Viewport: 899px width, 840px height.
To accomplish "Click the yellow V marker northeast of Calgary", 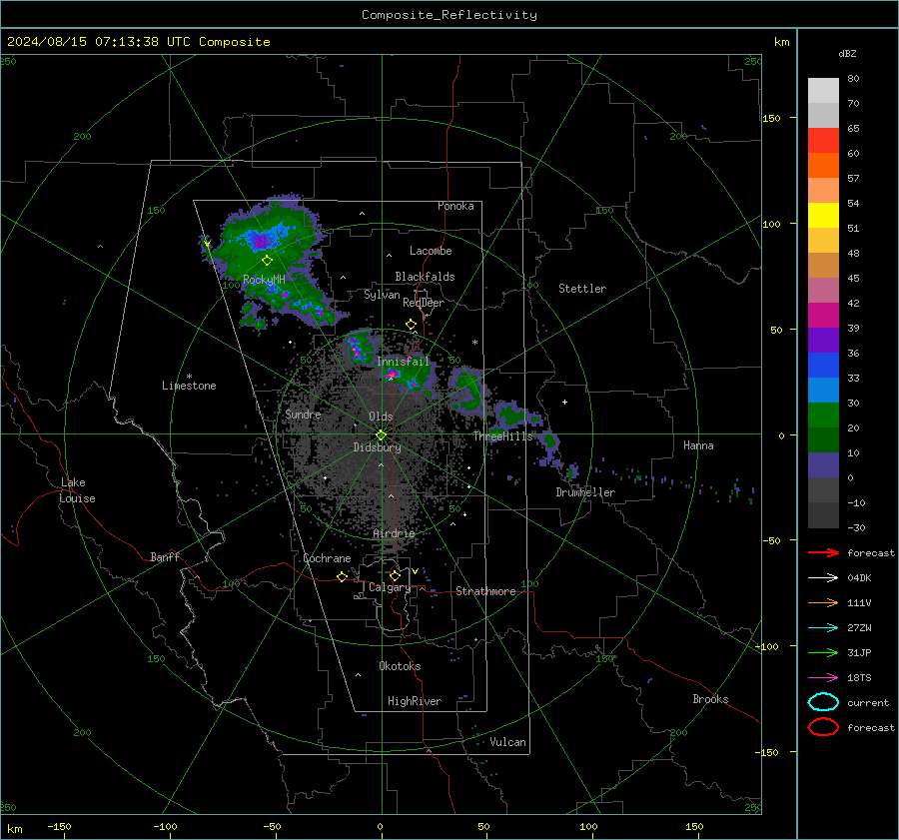I will (x=416, y=571).
